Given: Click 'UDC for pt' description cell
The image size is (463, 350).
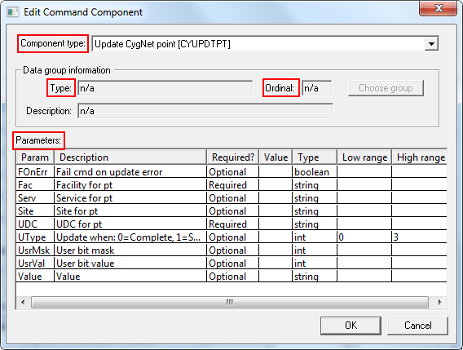Looking at the screenshot, I should tap(130, 224).
